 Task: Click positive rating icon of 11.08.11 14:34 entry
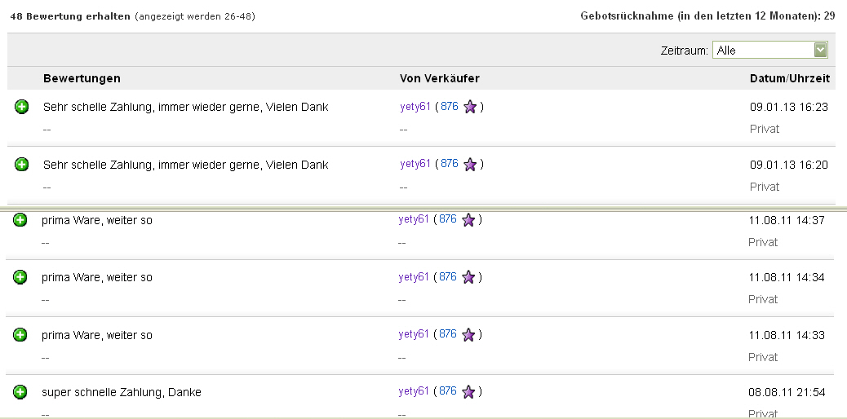point(20,277)
